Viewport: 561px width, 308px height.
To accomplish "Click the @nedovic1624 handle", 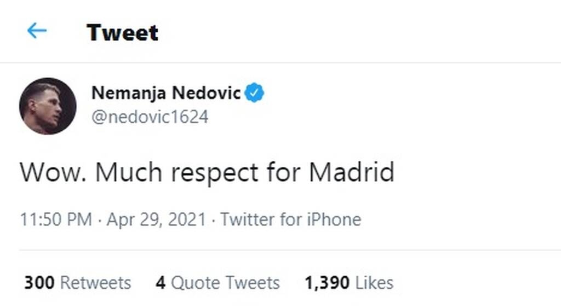I will click(150, 117).
